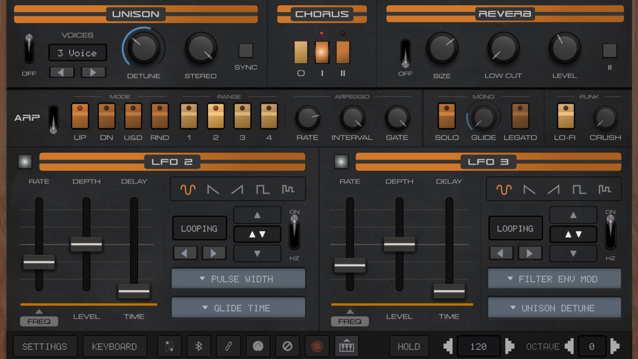Open the PULSE WIDTH destination dropdown
This screenshot has height=359, width=638.
(238, 279)
